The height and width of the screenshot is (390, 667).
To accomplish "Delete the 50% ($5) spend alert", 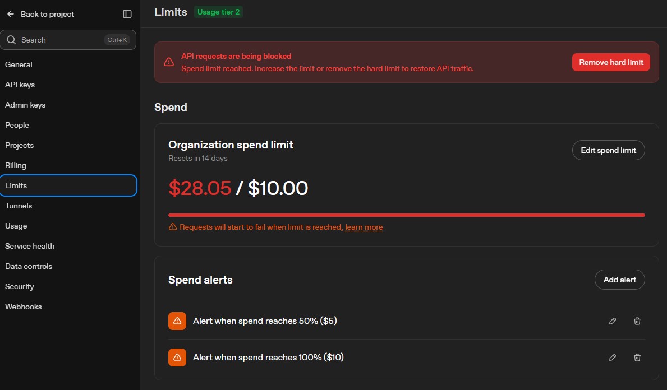I will 637,321.
